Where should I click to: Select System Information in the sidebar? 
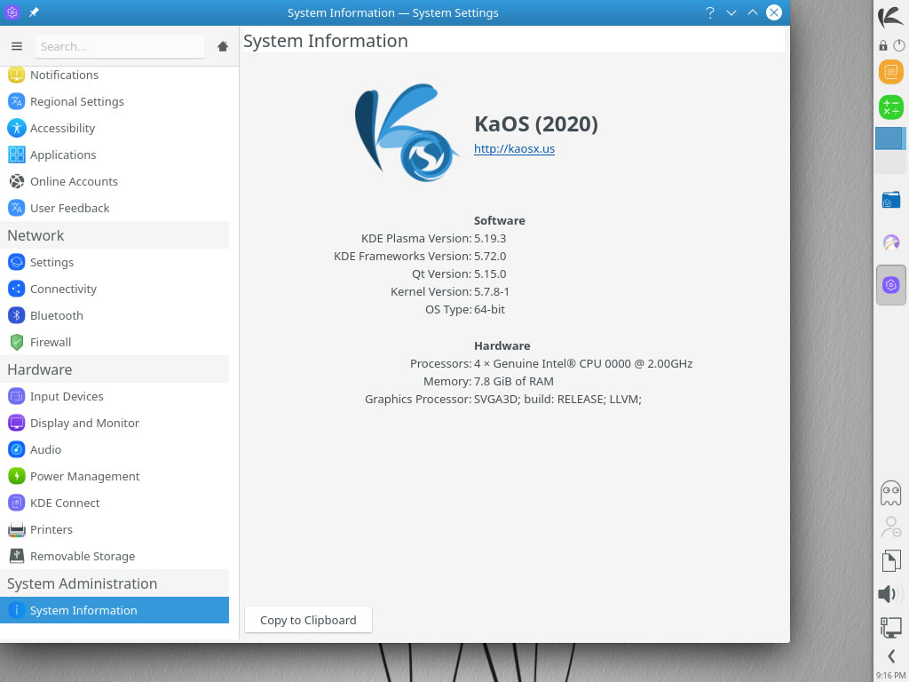(x=115, y=610)
